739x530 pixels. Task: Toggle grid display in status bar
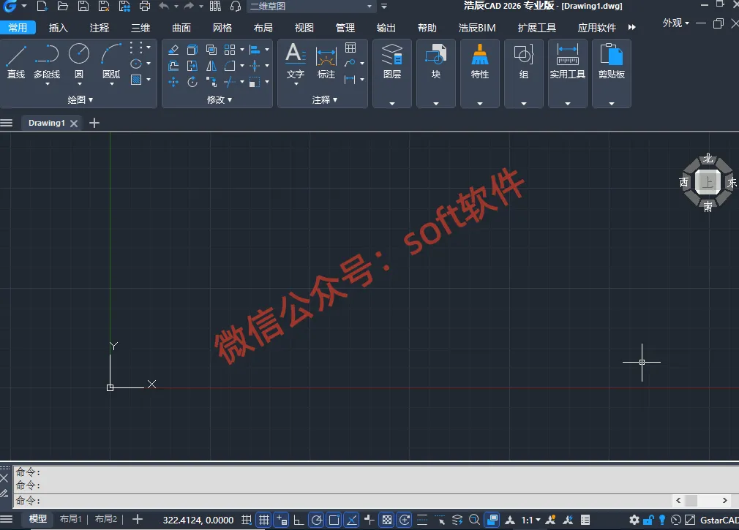click(264, 520)
